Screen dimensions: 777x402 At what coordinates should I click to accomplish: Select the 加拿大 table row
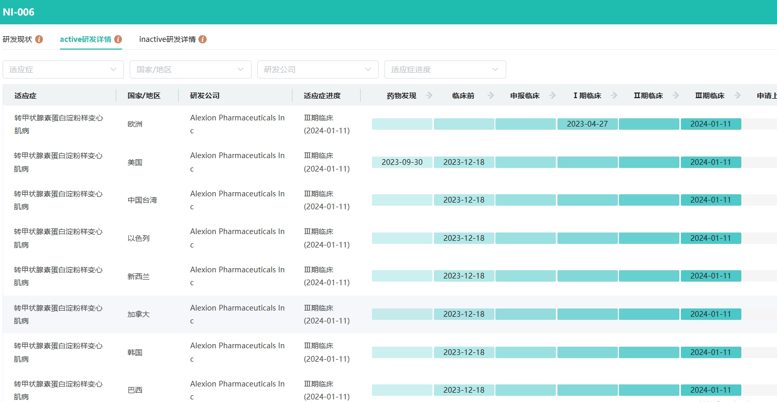pyautogui.click(x=138, y=314)
